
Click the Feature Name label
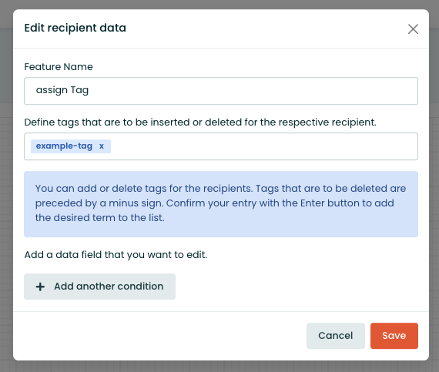pyautogui.click(x=59, y=66)
